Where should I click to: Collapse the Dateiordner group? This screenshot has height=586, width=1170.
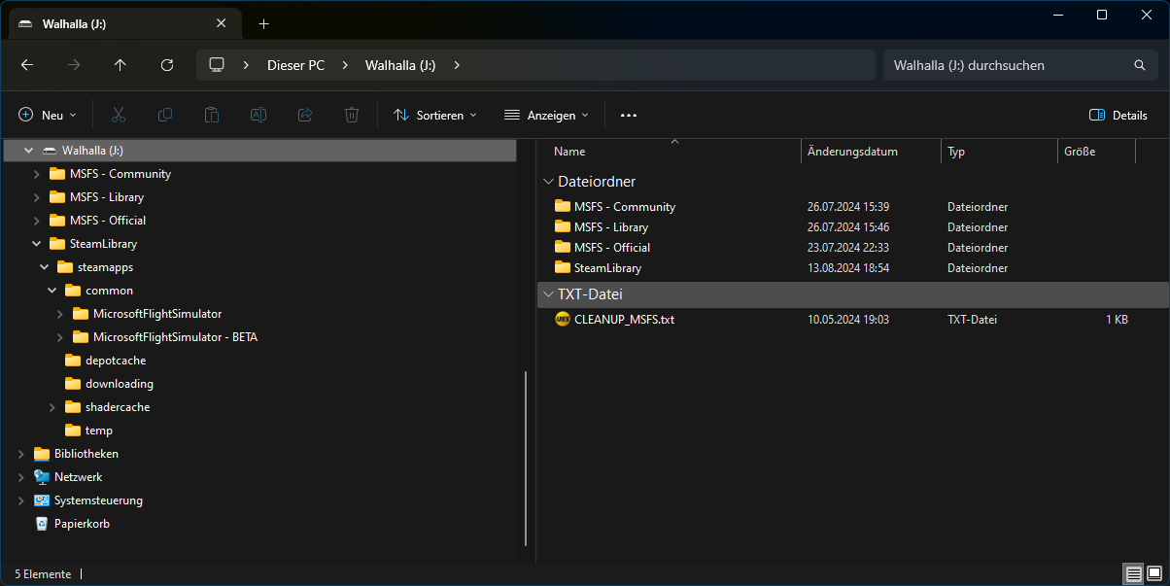[x=547, y=182]
